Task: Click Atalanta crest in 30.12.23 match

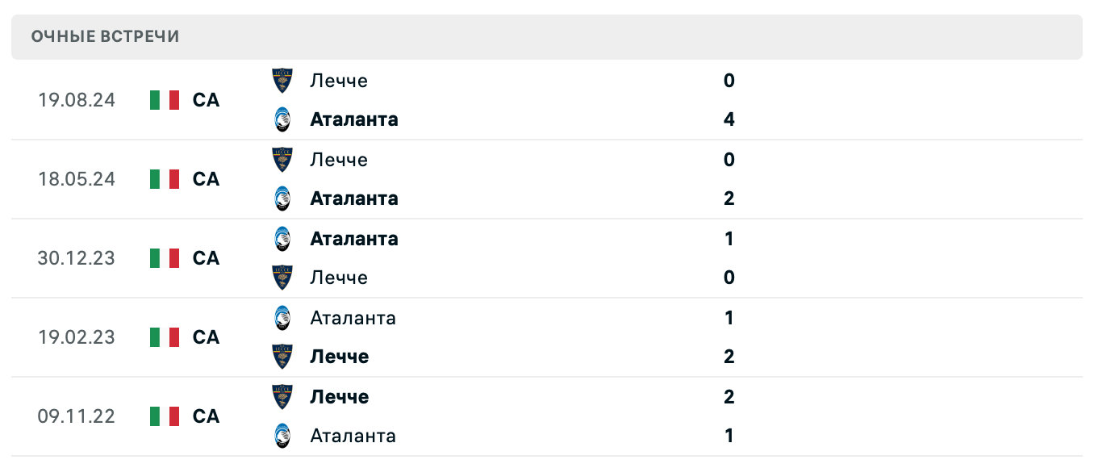Action: [x=282, y=239]
